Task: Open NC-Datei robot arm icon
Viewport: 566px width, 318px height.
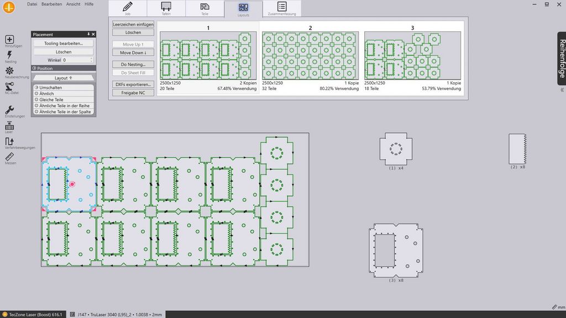Action: click(9, 86)
